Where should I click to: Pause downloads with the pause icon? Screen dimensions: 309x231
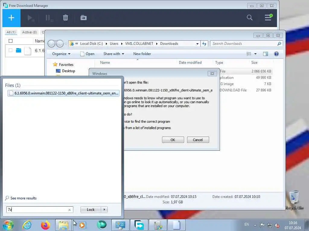(49, 18)
